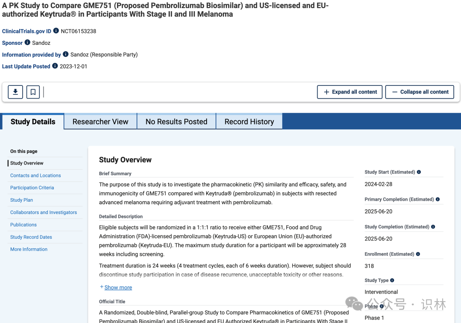Go to Collaborators and Investigators section

44,212
